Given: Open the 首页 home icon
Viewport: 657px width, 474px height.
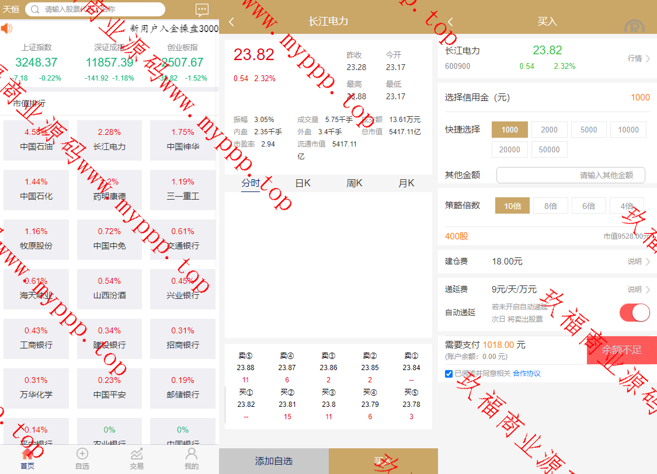Looking at the screenshot, I should [x=27, y=454].
